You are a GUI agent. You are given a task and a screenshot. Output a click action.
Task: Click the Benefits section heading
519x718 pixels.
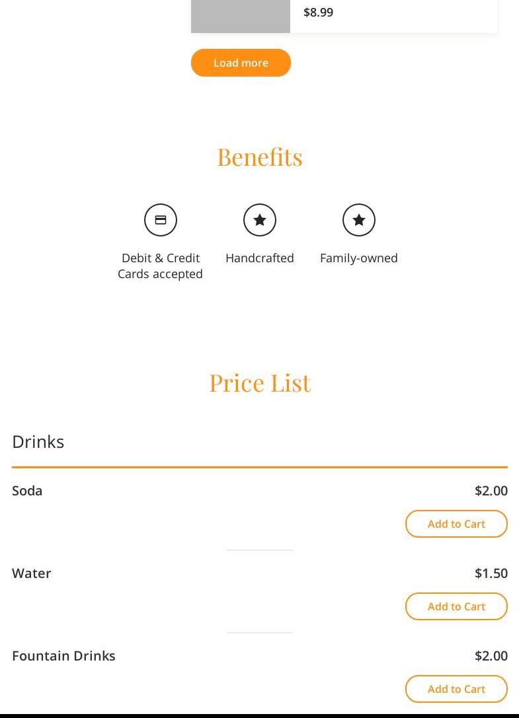click(x=260, y=157)
